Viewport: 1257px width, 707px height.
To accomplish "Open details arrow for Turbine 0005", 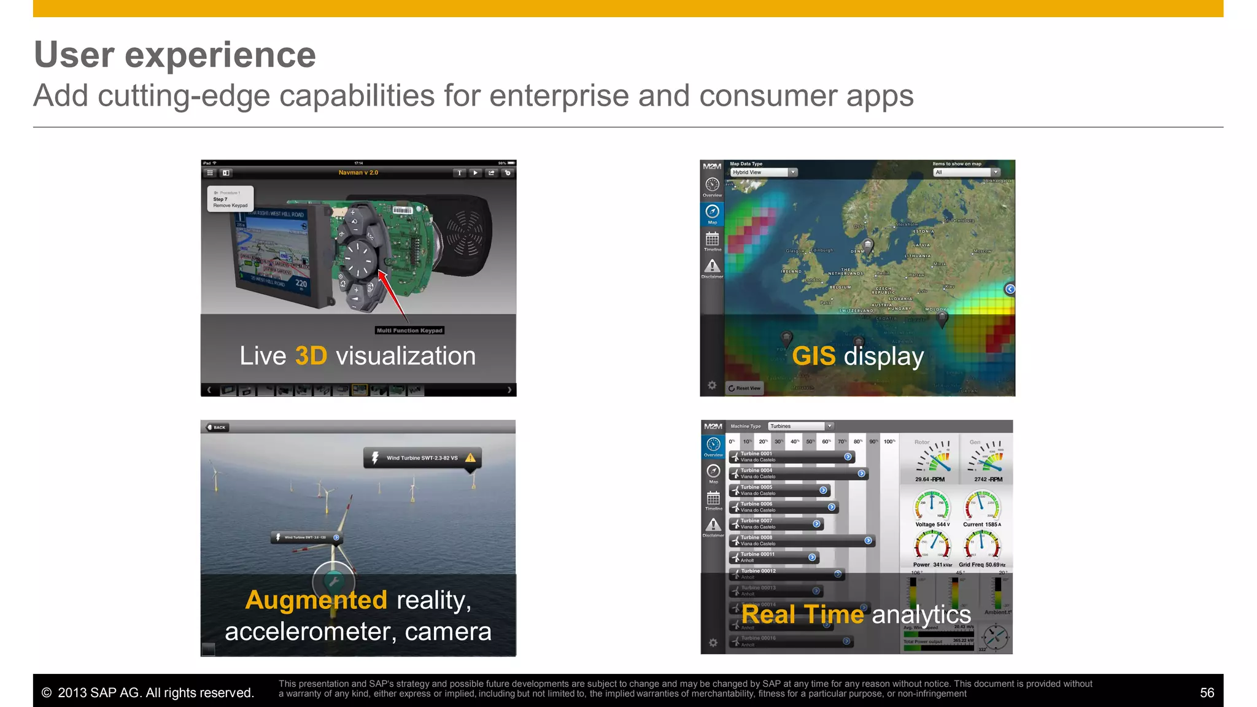I will tap(823, 490).
